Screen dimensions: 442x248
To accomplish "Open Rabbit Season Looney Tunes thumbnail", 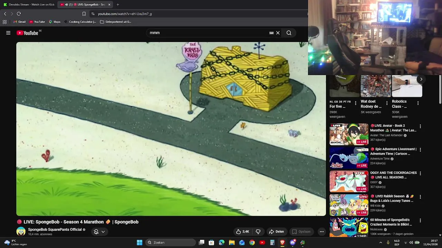I will [349, 205].
